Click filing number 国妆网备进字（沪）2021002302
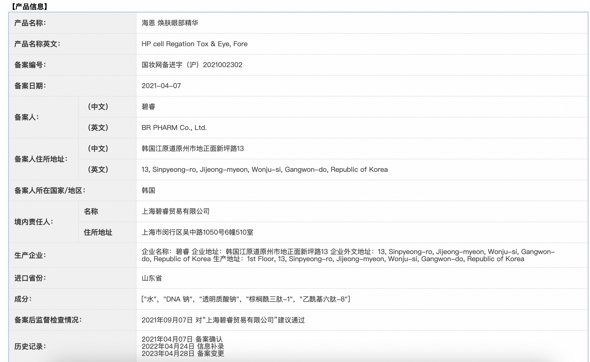 pos(192,65)
